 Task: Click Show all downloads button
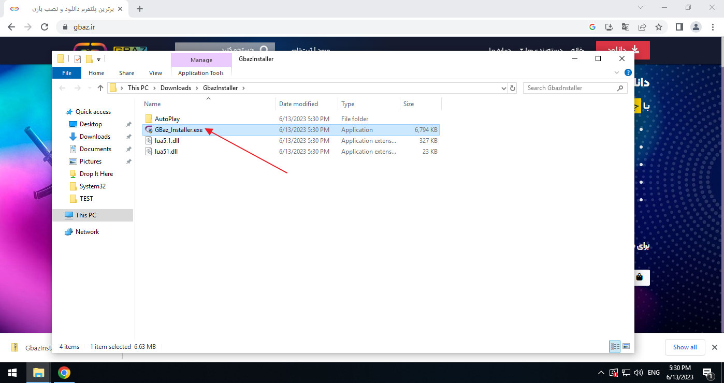pyautogui.click(x=685, y=347)
